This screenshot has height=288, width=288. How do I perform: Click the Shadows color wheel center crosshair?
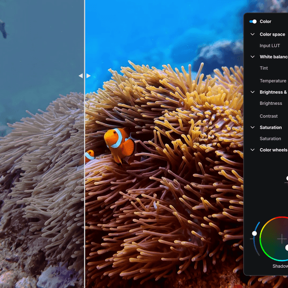click(x=282, y=239)
